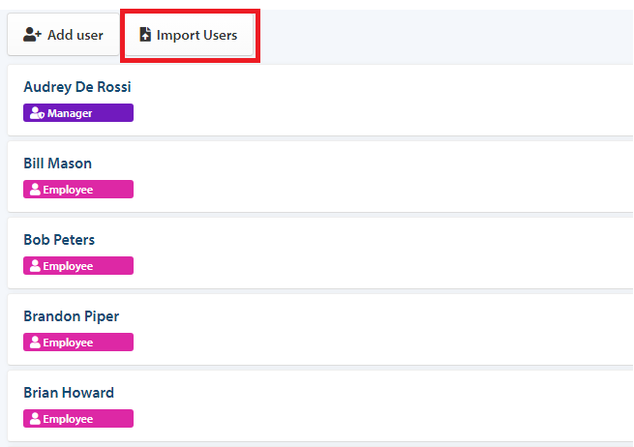Open Brian Howard's user entry
Screen dimensions: 634x447
320,405
